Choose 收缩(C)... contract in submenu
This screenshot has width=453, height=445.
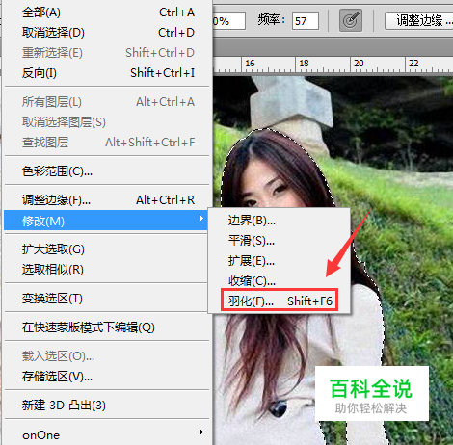click(279, 281)
